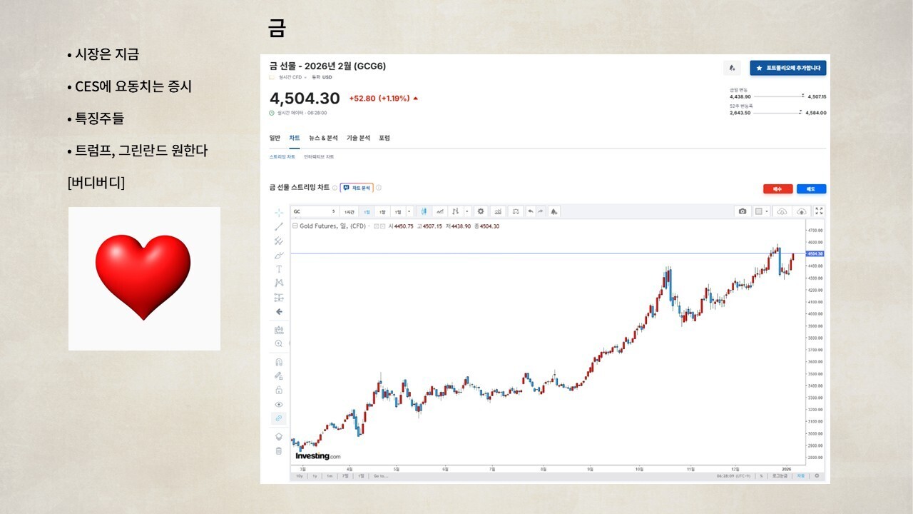Click the fullscreen chart icon
This screenshot has width=913, height=514.
pos(819,211)
